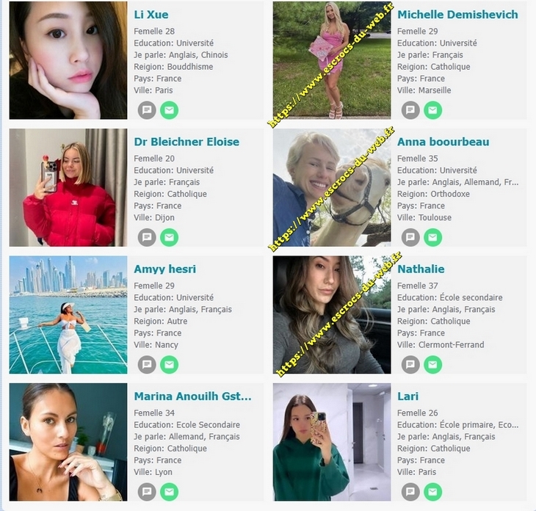
Task: View Lari green hoodie photo
Action: pos(332,441)
